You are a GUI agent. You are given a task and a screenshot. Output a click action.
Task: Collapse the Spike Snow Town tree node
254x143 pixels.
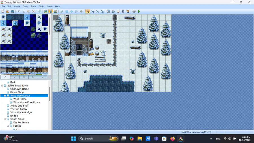pyautogui.click(x=2, y=86)
